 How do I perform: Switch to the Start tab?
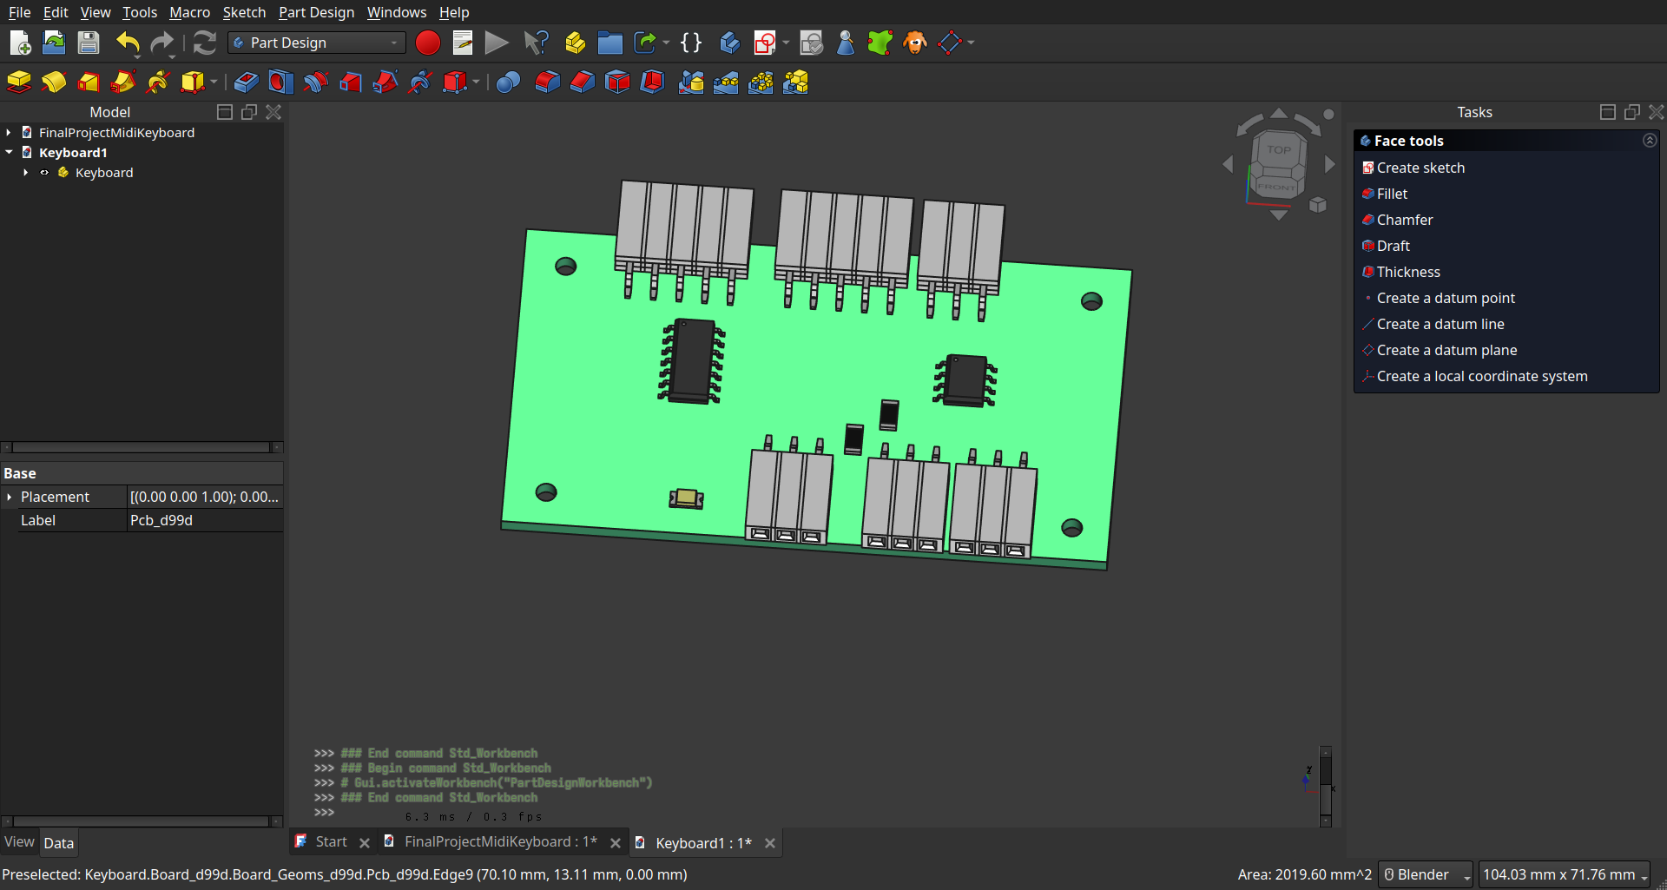point(331,841)
